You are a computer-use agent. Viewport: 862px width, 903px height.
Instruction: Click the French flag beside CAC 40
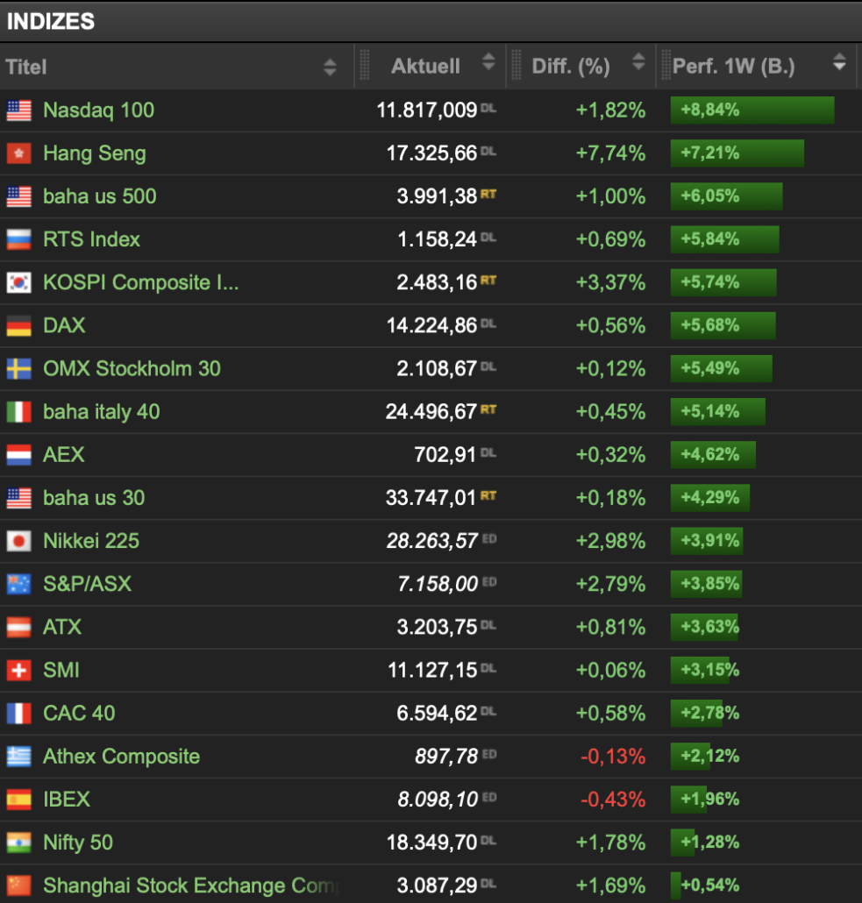coord(19,714)
